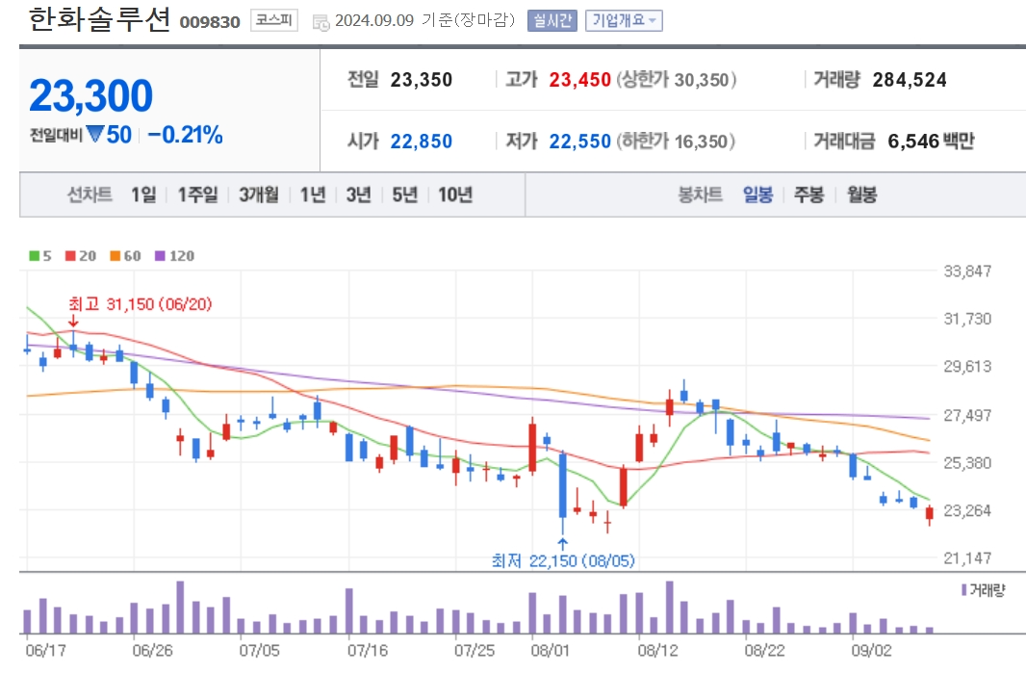Click the purple 120-day moving average legend swatch
This screenshot has width=1026, height=673.
coord(161,256)
